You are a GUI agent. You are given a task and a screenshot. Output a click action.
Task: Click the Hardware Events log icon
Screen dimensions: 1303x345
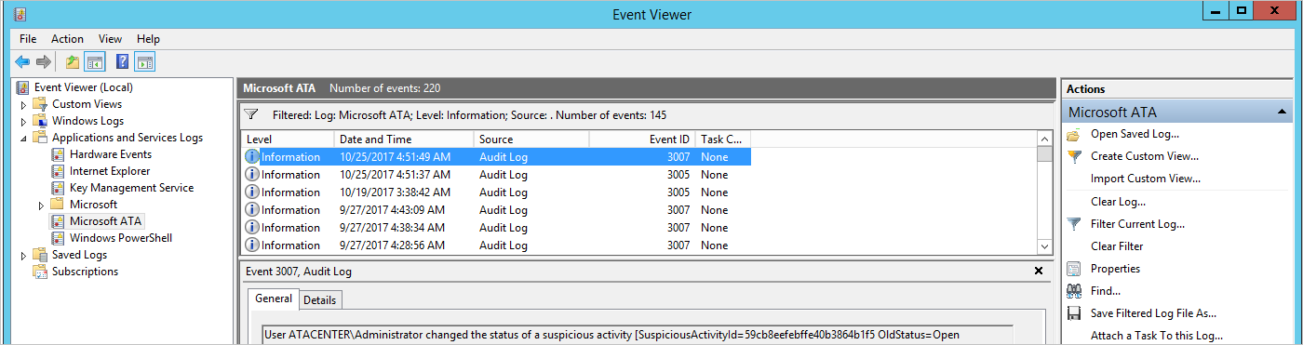[58, 154]
